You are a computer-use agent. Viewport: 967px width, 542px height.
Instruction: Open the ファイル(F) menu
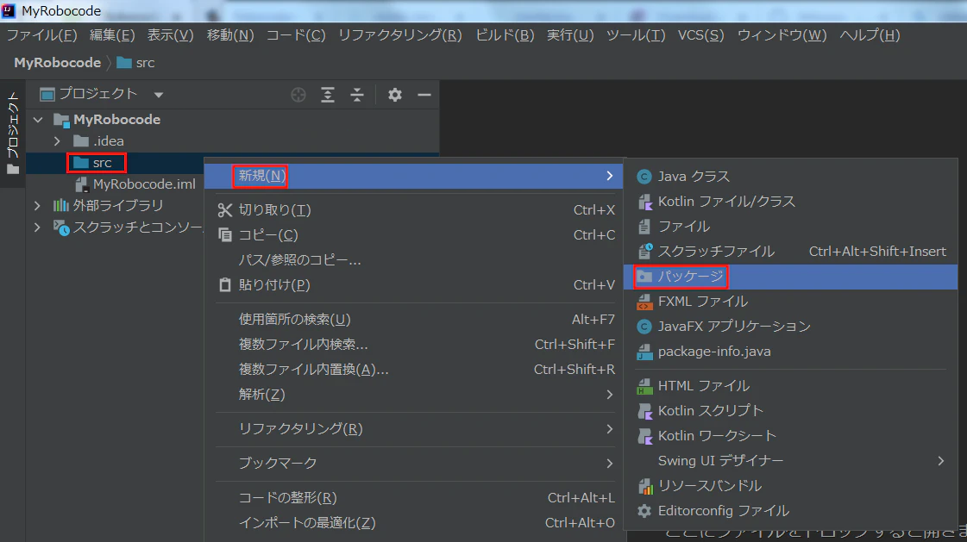pos(42,35)
